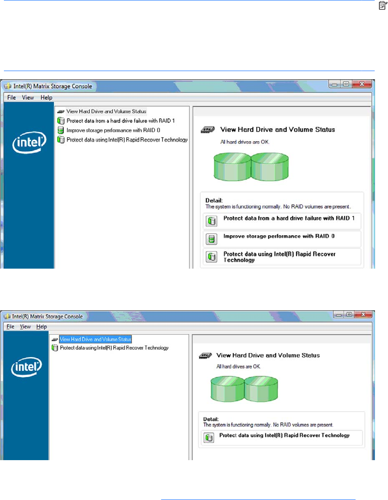The image size is (388, 500).
Task: Click 'All hard drives are OK.' text in lower window
Action: point(238,367)
